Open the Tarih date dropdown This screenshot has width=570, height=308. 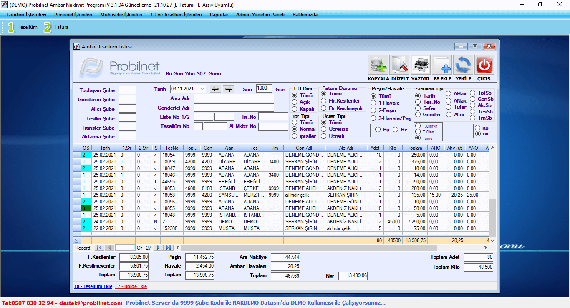(x=202, y=89)
